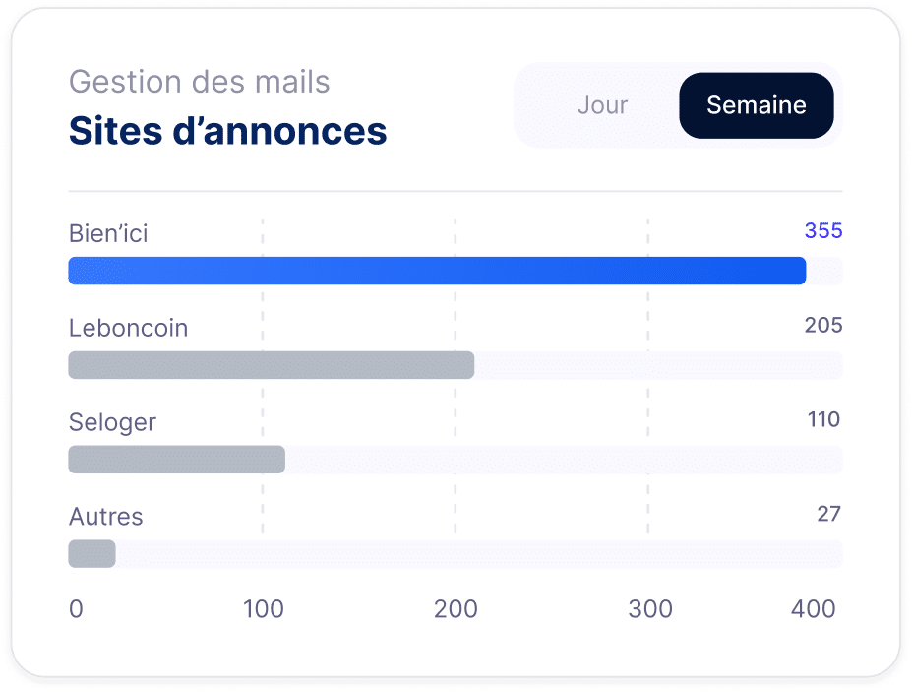The height and width of the screenshot is (692, 912).
Task: Click the Bien'ici label
Action: point(108,233)
